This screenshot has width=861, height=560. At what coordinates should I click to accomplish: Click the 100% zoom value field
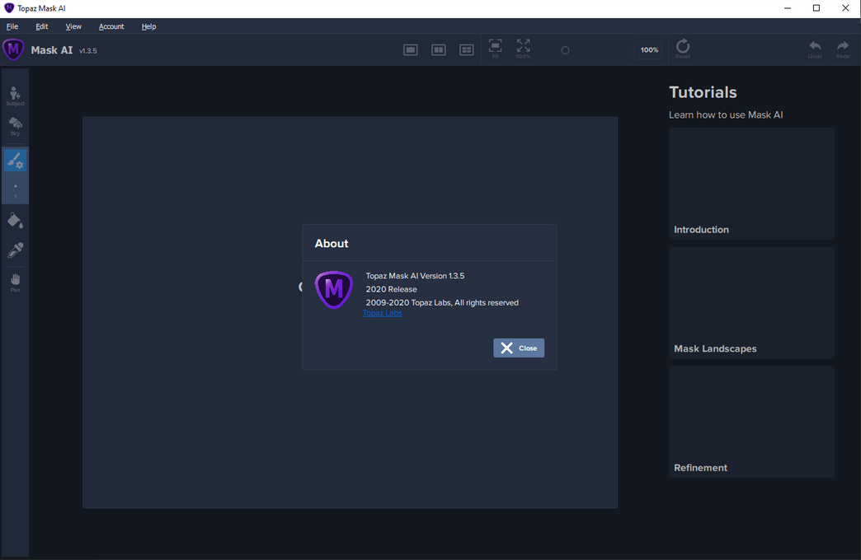pyautogui.click(x=649, y=50)
